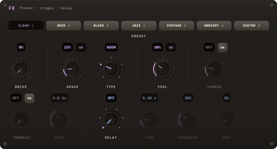Click the 'Preset · stages · delay' header text
Image resolution: width=277 pixels, height=149 pixels.
[x=46, y=8]
